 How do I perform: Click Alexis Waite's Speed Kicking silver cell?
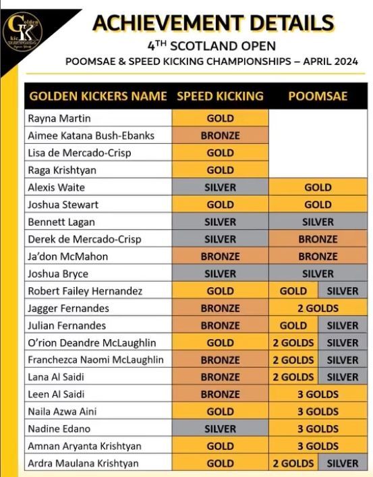[x=220, y=187]
